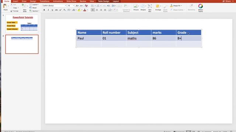
Task: Click the Name header cell
Action: [88, 33]
